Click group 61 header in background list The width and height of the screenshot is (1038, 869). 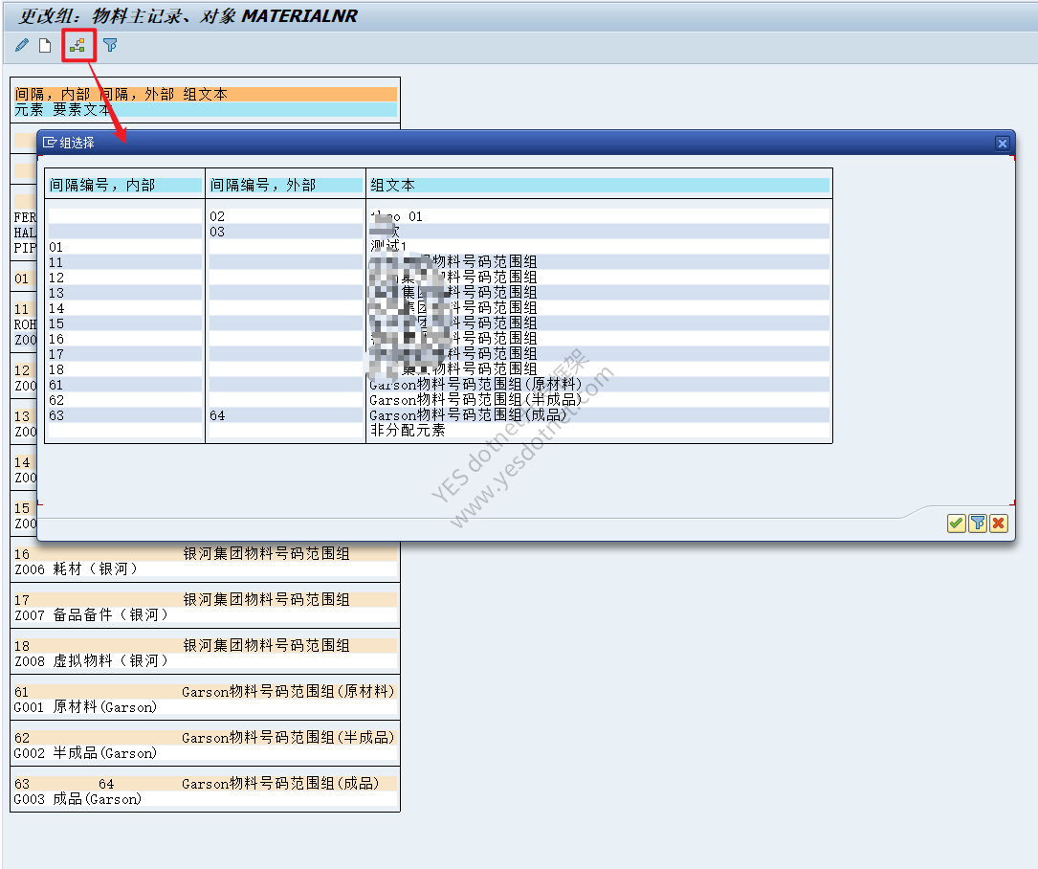pos(206,692)
